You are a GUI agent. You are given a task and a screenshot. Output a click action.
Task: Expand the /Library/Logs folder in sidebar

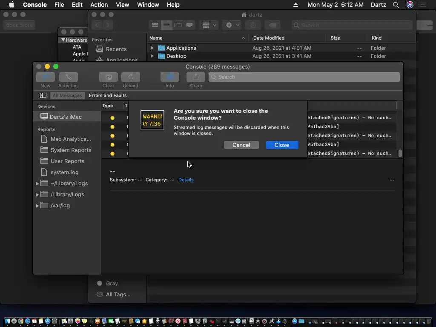(x=37, y=195)
